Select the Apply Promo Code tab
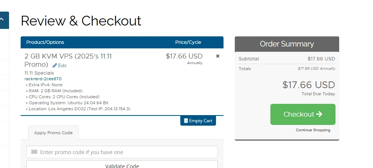Screen dimensions: 373x168 pos(53,133)
